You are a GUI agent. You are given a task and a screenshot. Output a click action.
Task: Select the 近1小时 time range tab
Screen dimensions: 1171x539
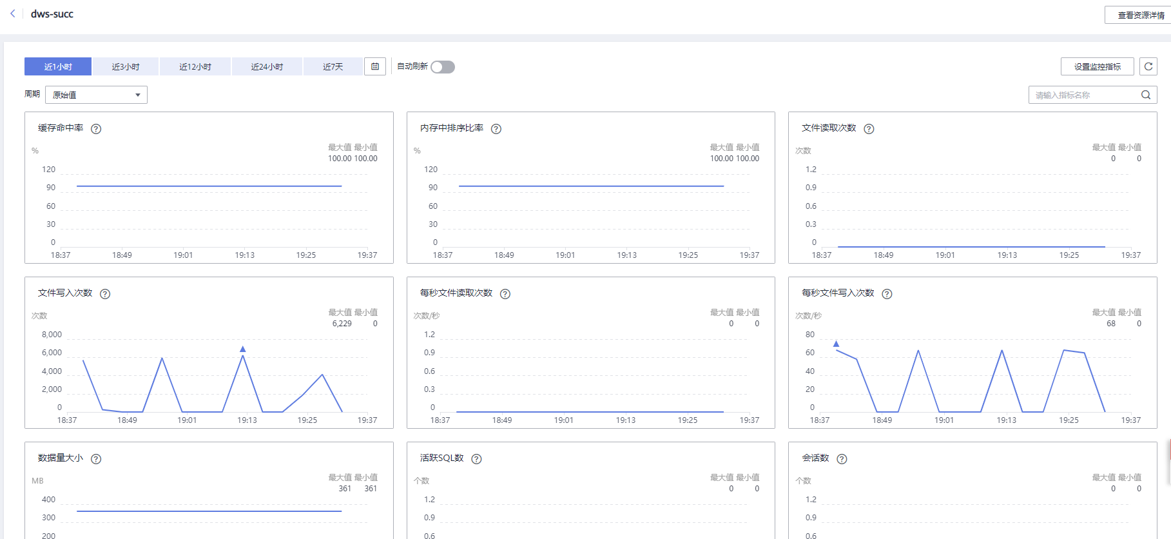coord(58,66)
